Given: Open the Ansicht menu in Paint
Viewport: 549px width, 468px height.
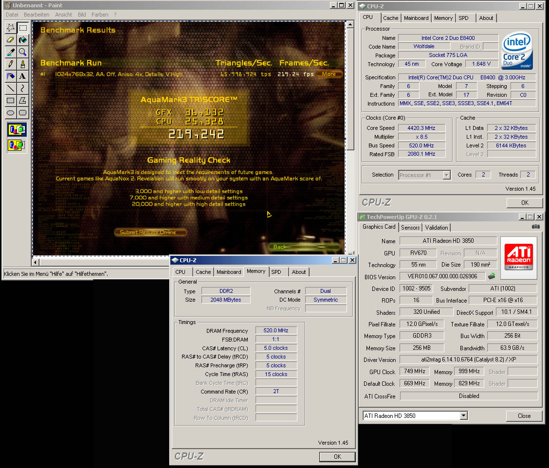Looking at the screenshot, I should (x=63, y=15).
